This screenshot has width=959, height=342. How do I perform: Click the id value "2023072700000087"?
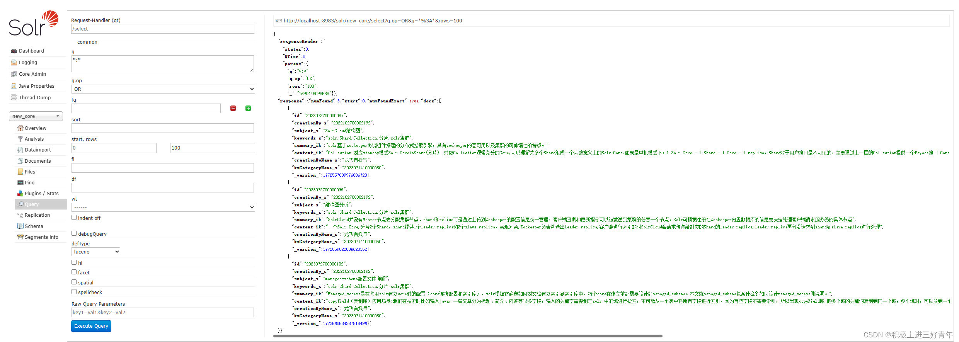tap(325, 116)
